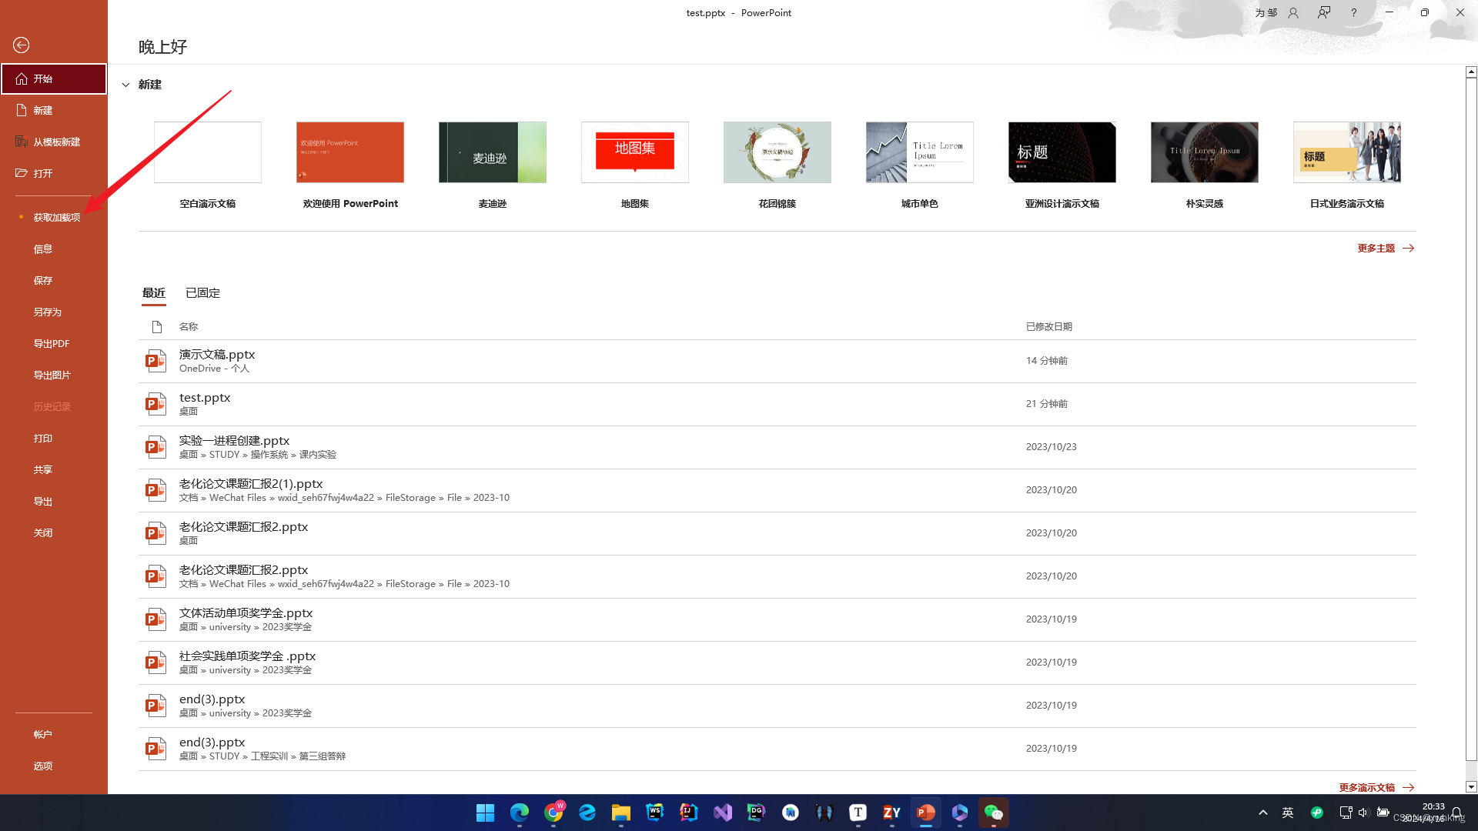Click the account profile icon
The width and height of the screenshot is (1478, 831).
click(x=1293, y=12)
